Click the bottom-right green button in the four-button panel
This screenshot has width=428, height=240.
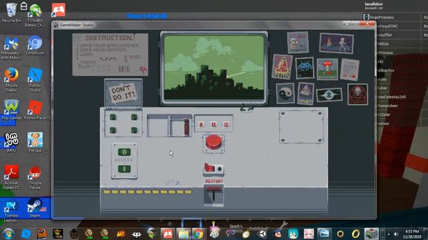(134, 131)
